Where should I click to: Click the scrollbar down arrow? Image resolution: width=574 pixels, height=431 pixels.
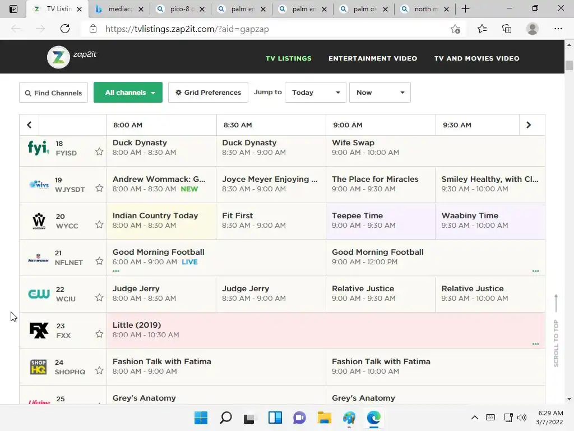click(569, 399)
